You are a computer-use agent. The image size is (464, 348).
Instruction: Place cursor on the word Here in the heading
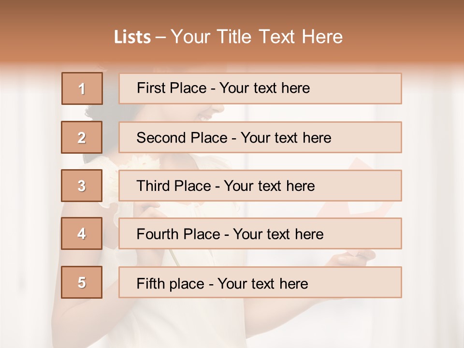coord(322,37)
